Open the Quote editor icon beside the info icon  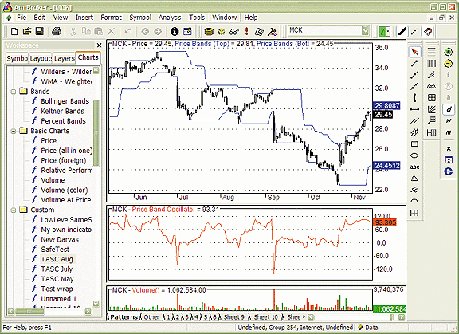(187, 31)
